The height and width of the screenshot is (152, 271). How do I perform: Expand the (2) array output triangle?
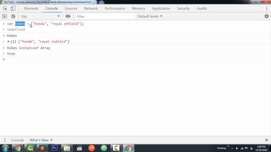coord(8,41)
